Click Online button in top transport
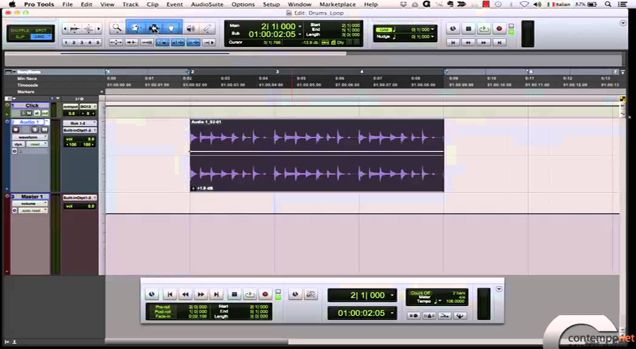 coord(453,28)
